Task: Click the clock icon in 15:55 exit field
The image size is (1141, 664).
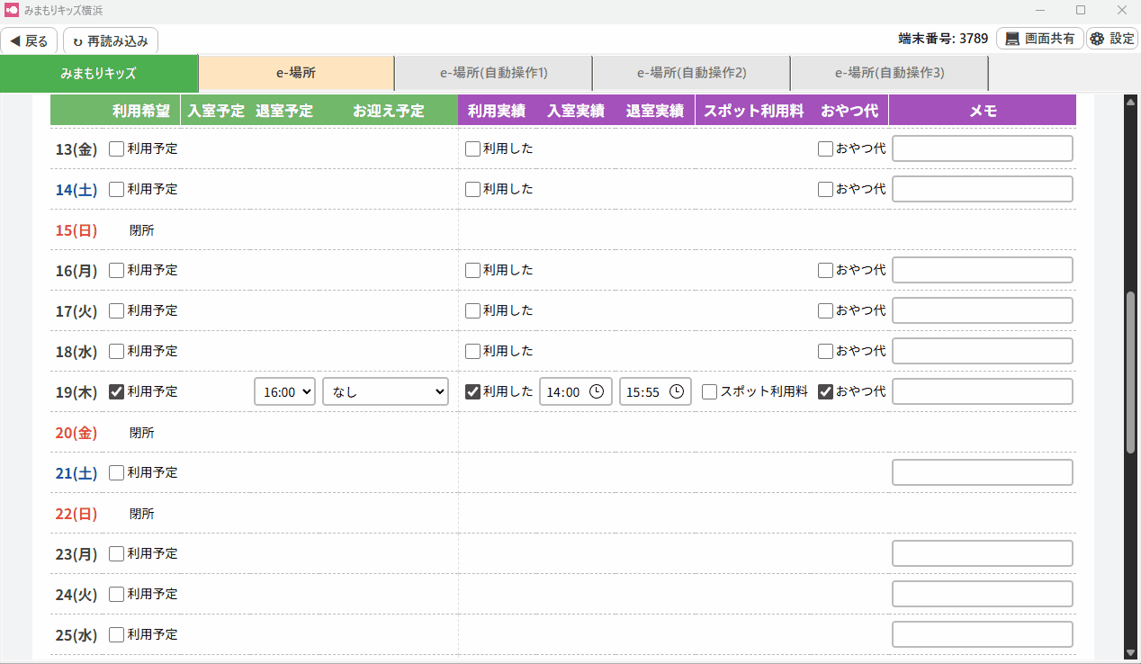Action: pyautogui.click(x=677, y=392)
